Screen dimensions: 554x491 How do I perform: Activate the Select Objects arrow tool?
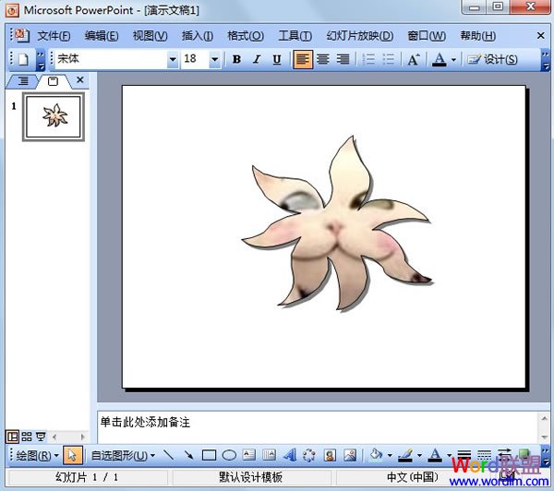(73, 455)
